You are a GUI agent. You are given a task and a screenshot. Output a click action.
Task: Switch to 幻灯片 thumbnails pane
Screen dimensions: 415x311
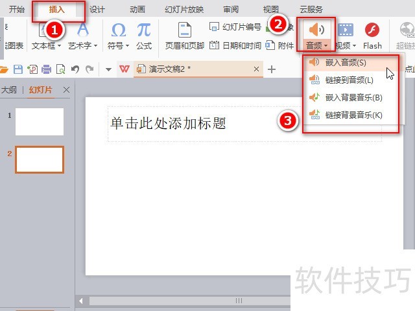pyautogui.click(x=40, y=90)
